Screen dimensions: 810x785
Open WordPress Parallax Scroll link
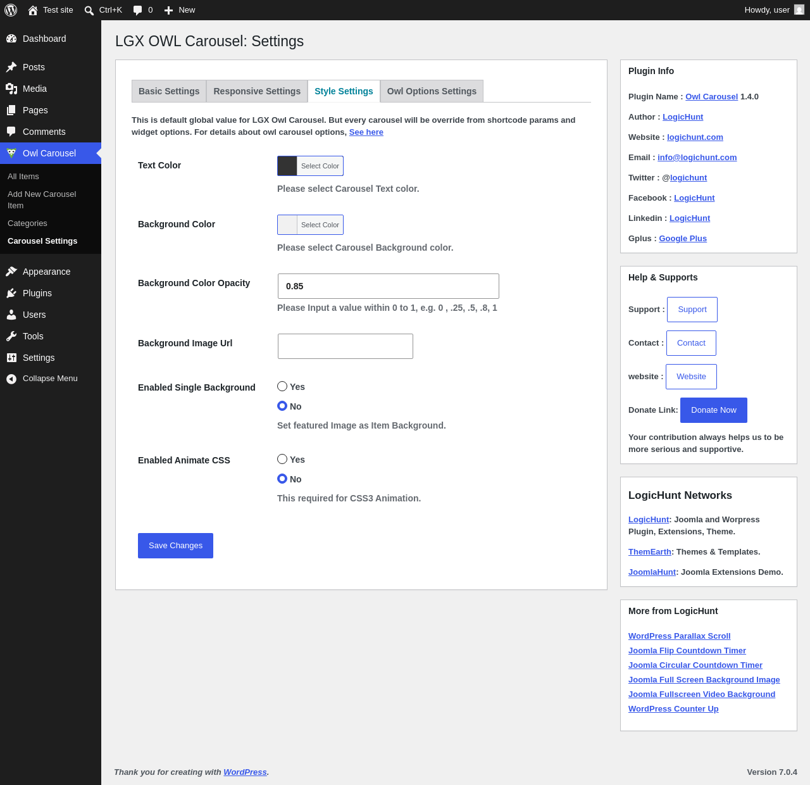[680, 636]
